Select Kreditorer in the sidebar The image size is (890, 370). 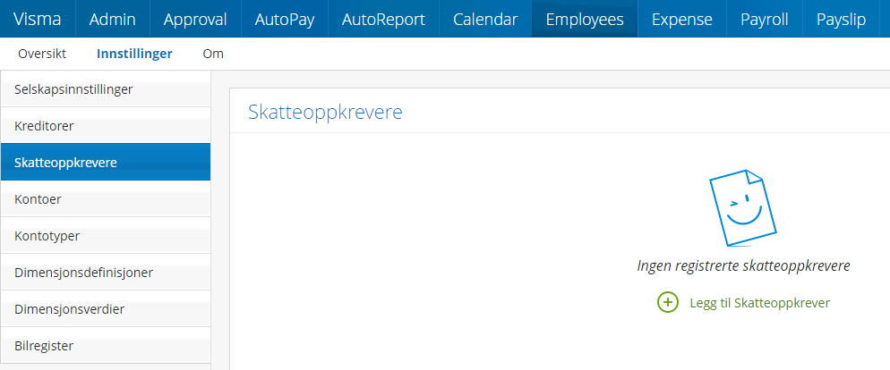point(44,126)
